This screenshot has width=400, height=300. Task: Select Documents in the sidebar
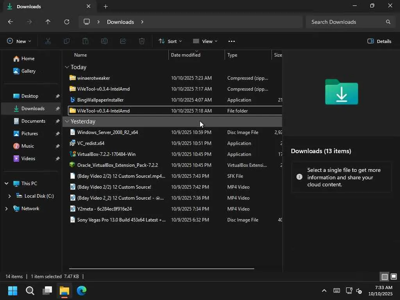33,121
